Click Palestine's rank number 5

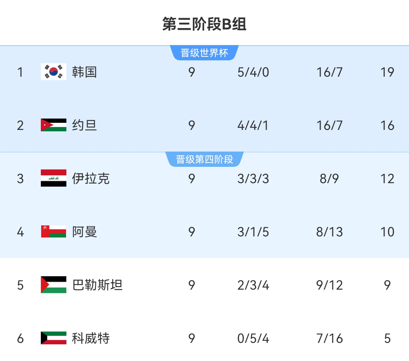click(x=20, y=285)
